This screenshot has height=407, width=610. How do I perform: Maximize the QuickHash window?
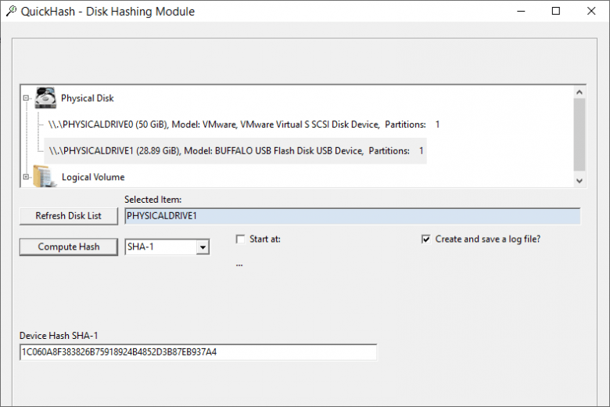click(x=556, y=11)
